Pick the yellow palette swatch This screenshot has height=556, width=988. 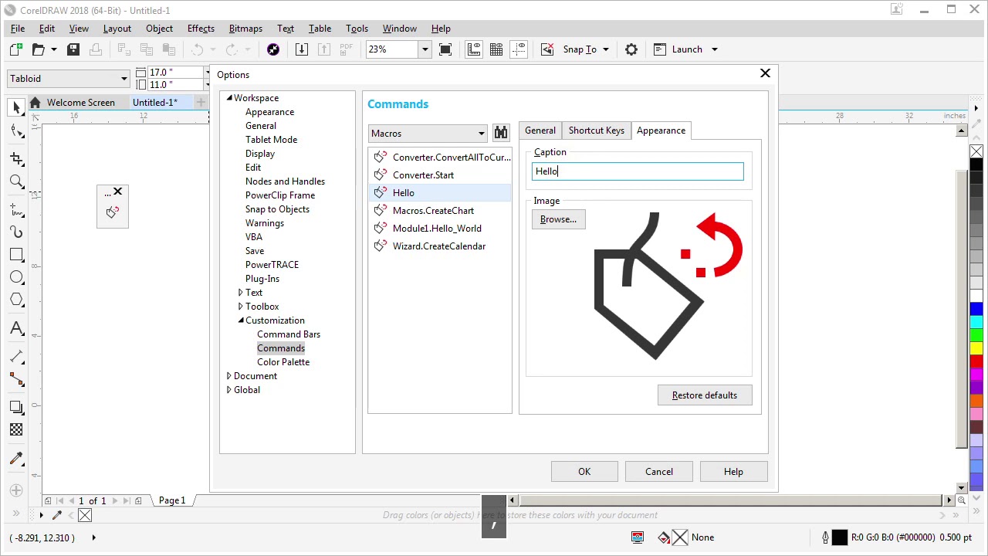[976, 349]
